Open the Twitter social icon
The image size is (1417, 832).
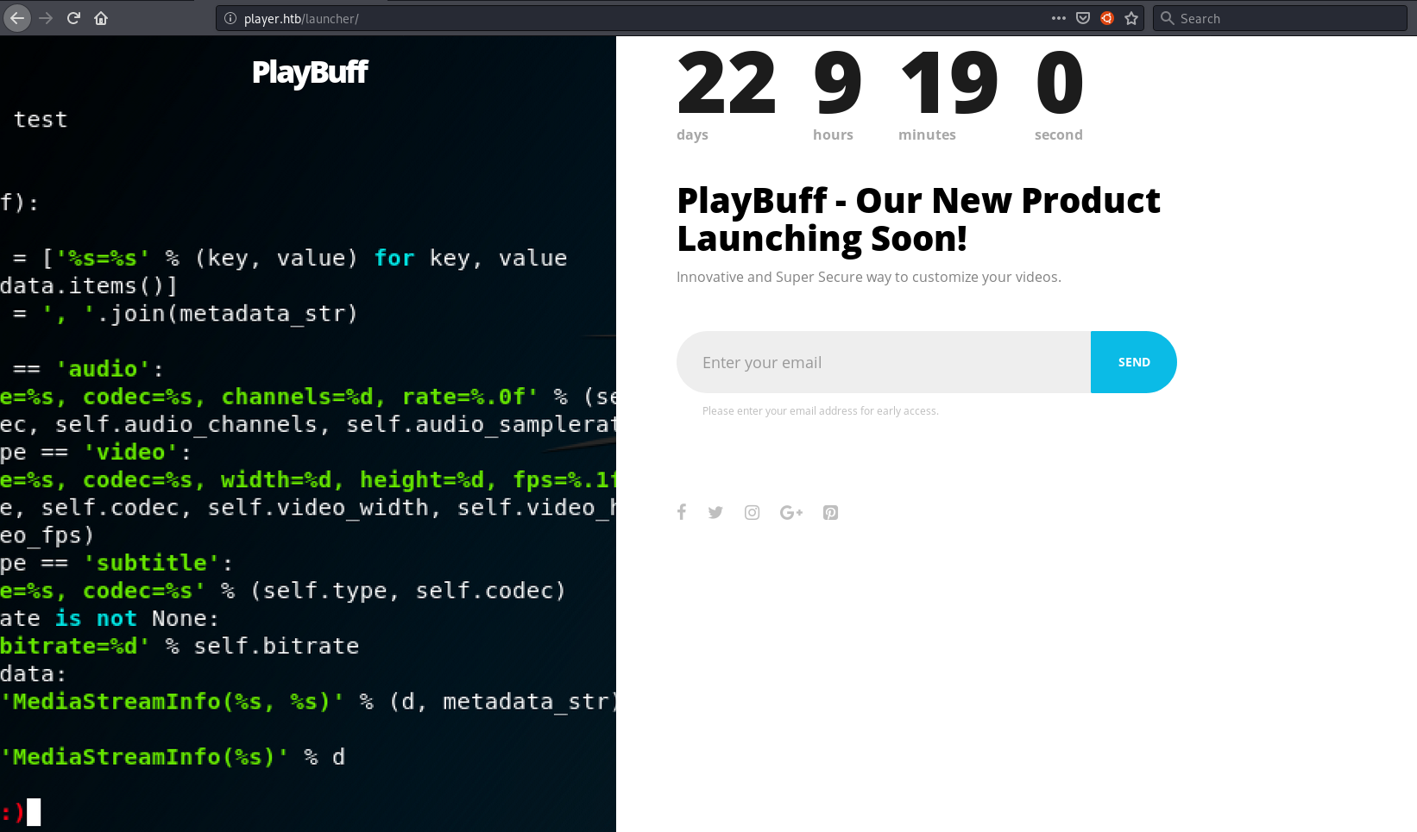click(x=715, y=512)
